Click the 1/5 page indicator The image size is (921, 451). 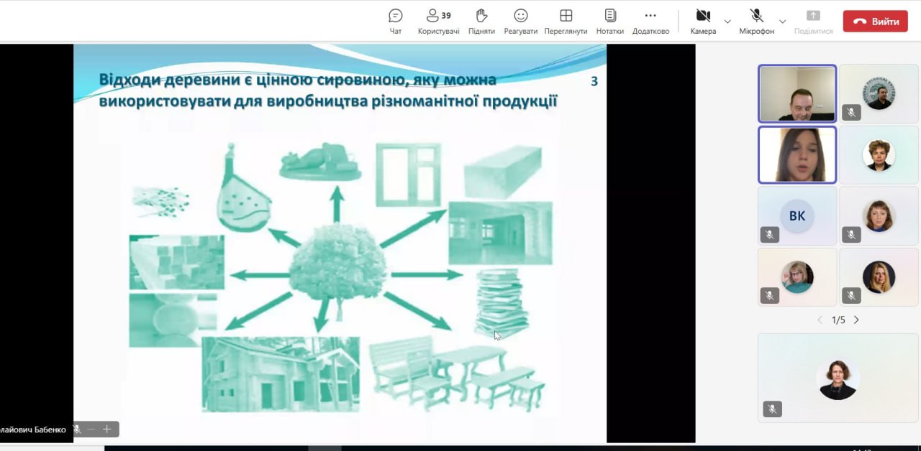[838, 320]
